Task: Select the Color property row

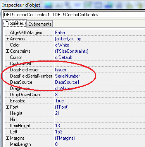Action: click(75, 45)
